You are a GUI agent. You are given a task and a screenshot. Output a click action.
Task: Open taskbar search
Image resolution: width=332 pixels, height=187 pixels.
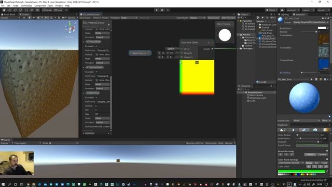coord(9,184)
